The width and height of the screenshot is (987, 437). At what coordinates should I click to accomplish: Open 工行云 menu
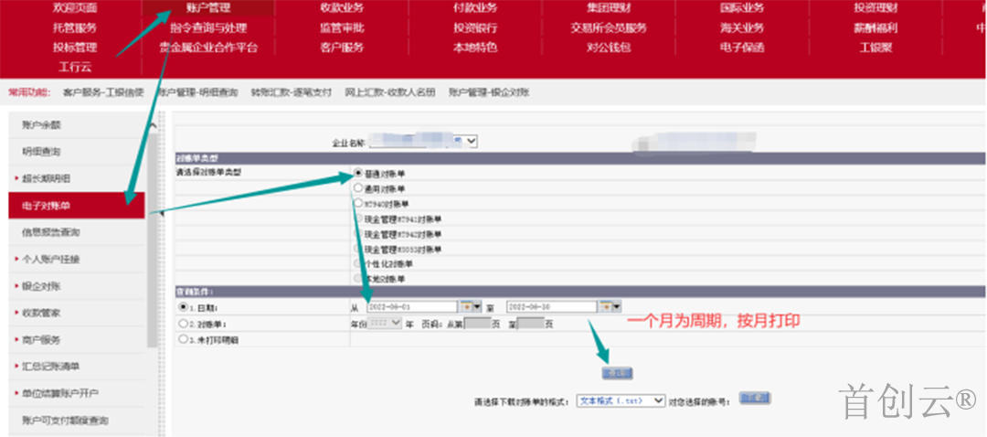(x=75, y=67)
